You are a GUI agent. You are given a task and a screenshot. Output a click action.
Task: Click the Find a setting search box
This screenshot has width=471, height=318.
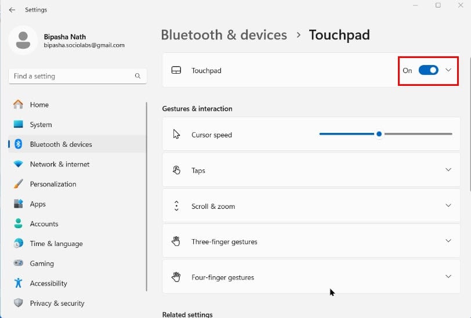tap(78, 76)
